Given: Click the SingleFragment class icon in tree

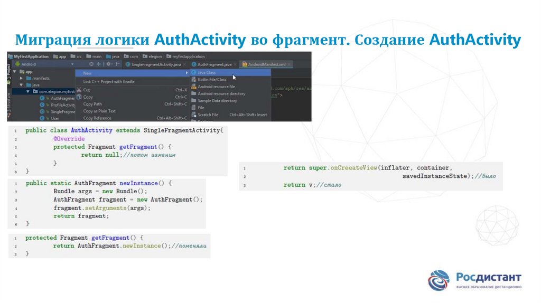Looking at the screenshot, I should pos(42,112).
